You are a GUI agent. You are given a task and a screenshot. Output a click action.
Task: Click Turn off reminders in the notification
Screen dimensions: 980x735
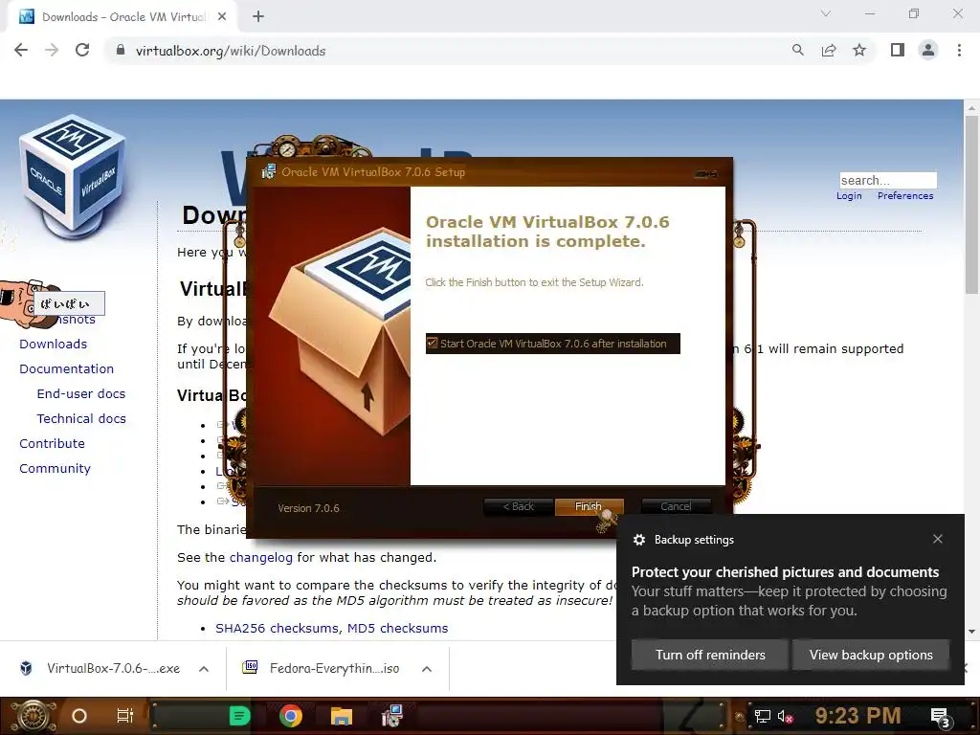point(710,655)
